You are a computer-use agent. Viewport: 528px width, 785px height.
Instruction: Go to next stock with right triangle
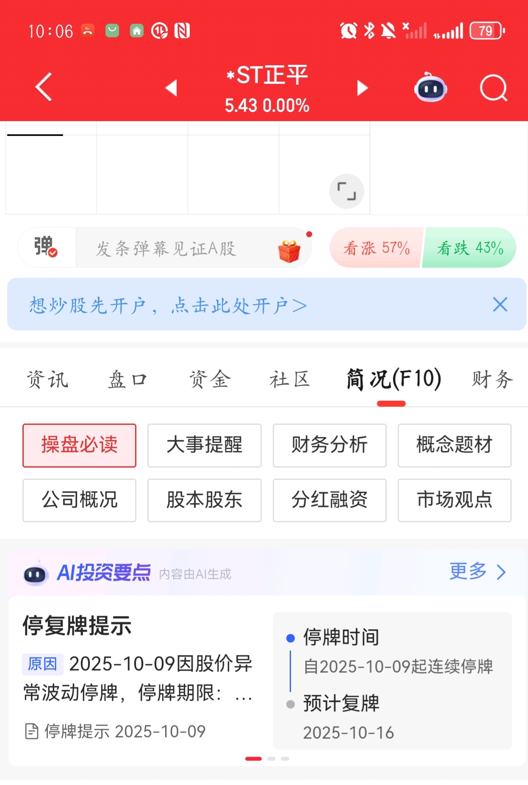(x=362, y=88)
